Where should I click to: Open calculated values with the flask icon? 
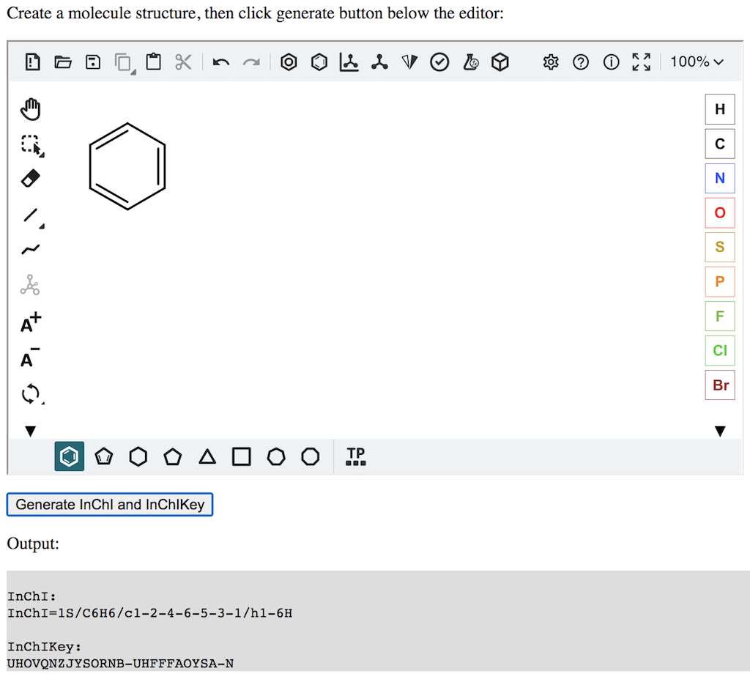pyautogui.click(x=470, y=62)
